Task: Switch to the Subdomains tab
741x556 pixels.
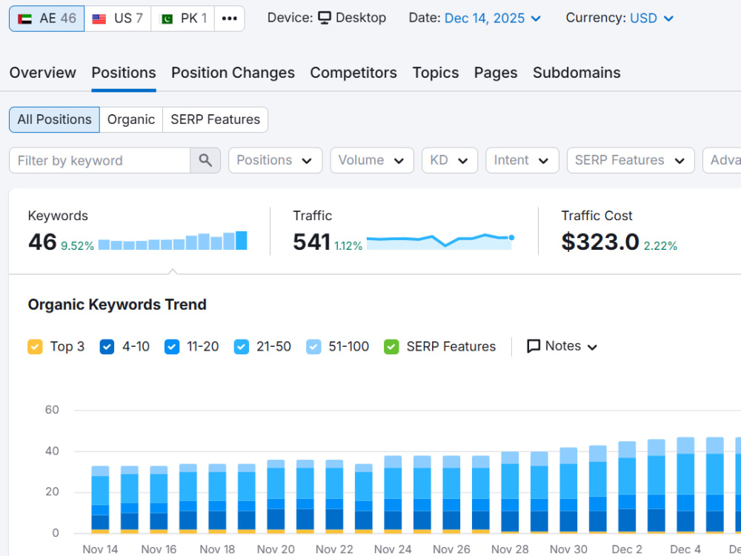Action: tap(576, 73)
